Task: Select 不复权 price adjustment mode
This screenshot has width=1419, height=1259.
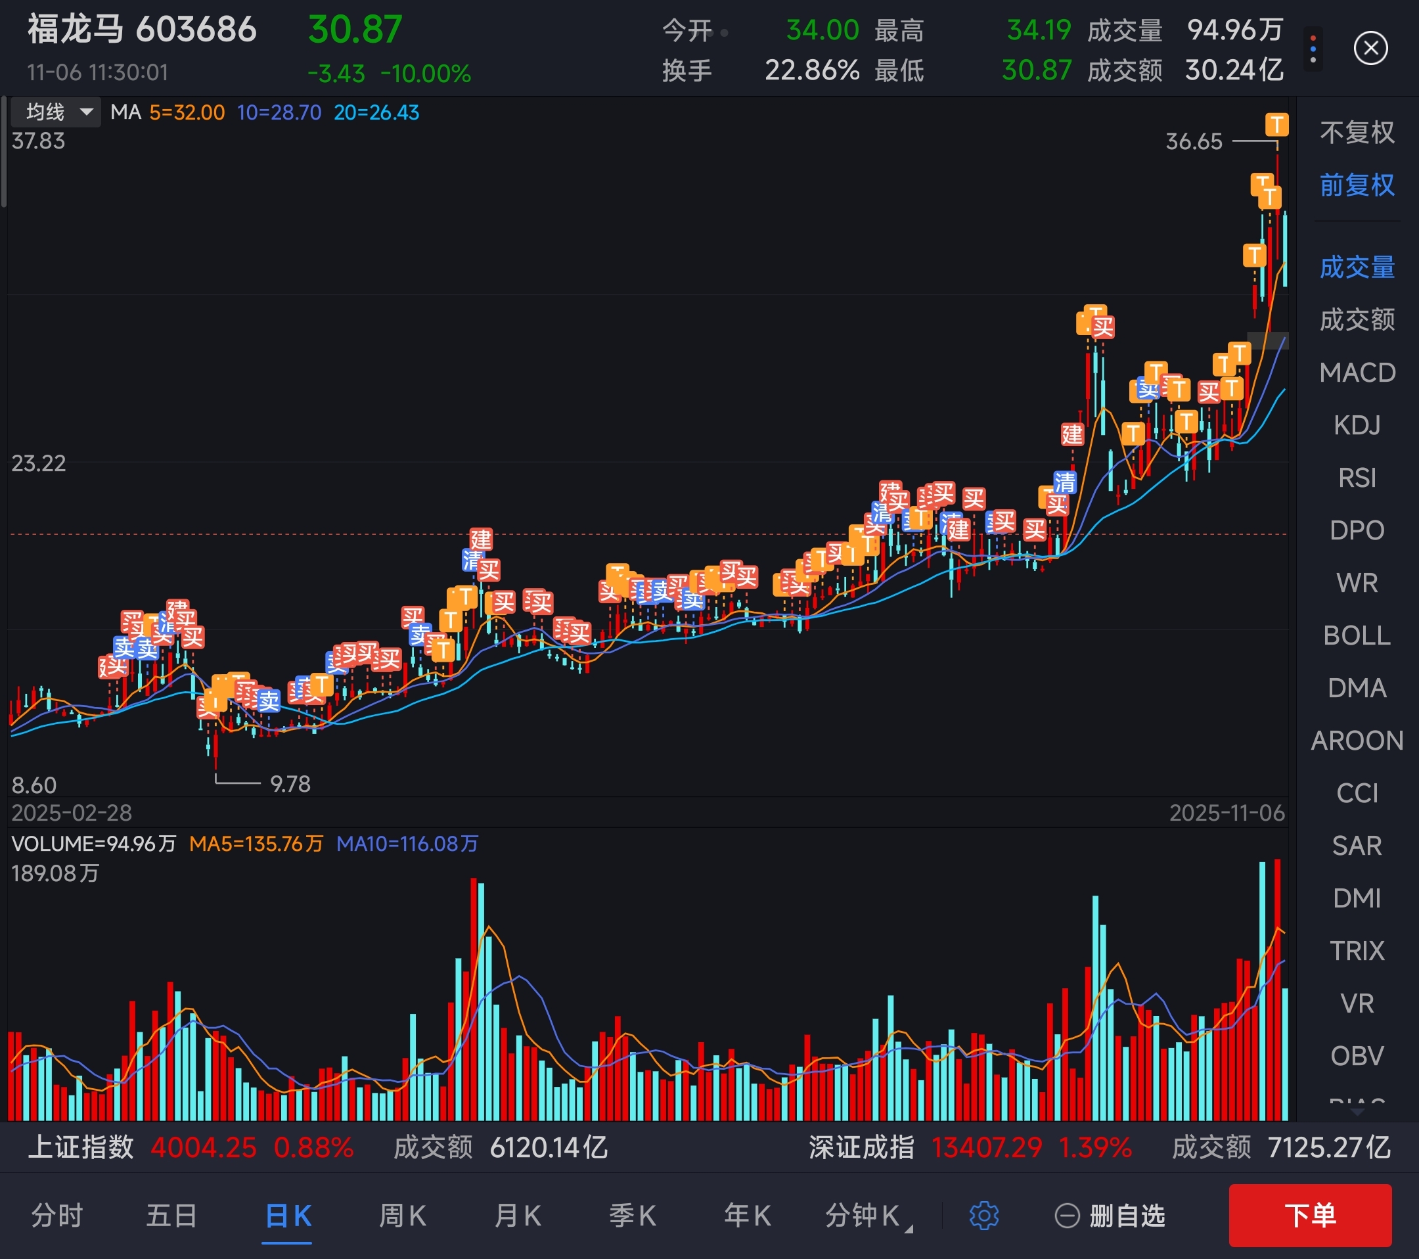Action: click(x=1357, y=132)
